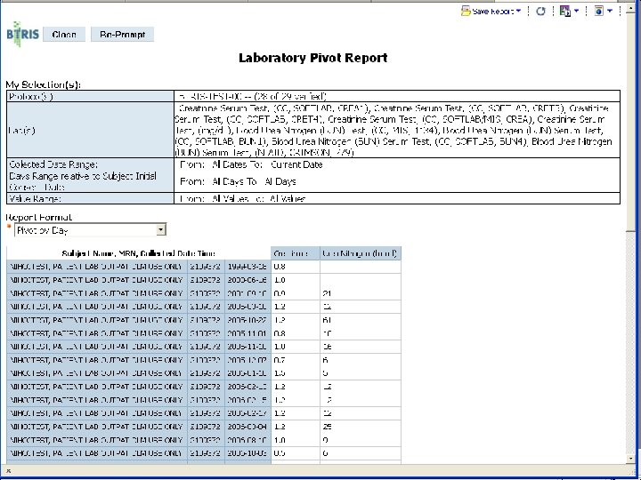
Task: Click the Collected Date Range label
Action: pyautogui.click(x=53, y=164)
